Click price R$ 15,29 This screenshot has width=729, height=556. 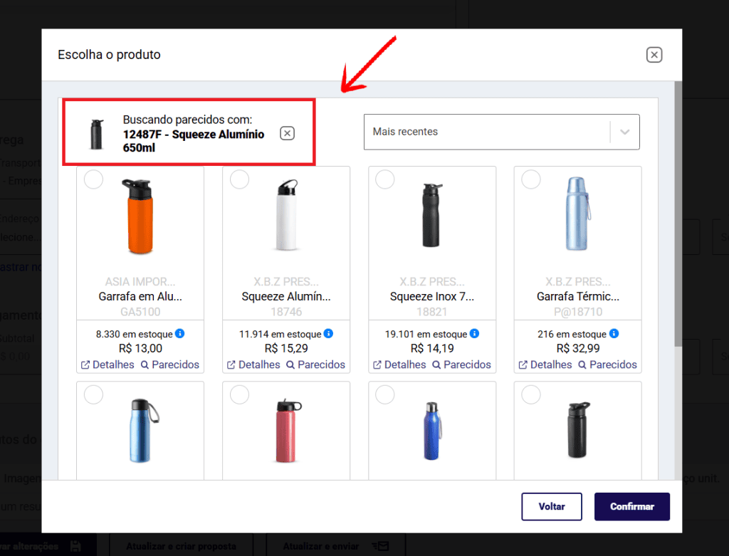click(x=286, y=349)
